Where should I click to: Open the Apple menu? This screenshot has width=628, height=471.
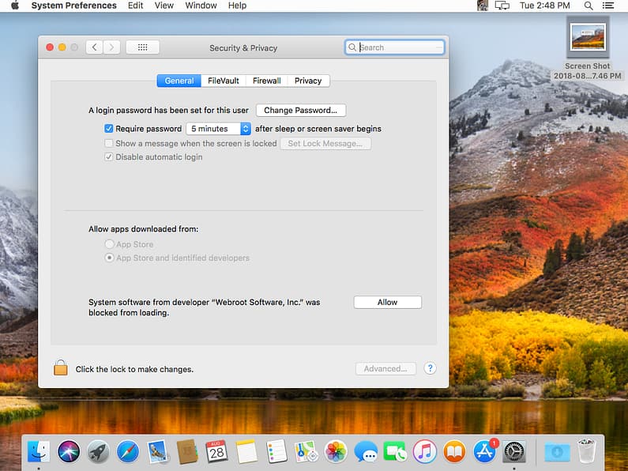click(14, 6)
